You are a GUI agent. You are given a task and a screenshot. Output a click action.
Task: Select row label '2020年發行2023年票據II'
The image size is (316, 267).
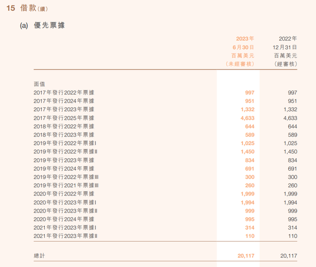click(65, 211)
